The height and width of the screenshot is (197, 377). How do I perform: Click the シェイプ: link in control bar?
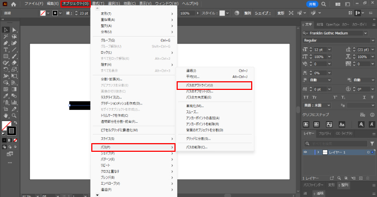[263, 13]
